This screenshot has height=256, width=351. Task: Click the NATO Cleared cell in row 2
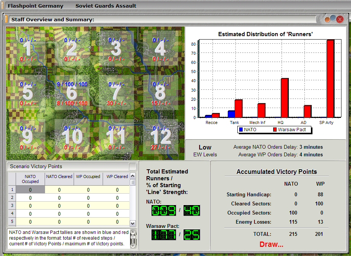(59, 198)
